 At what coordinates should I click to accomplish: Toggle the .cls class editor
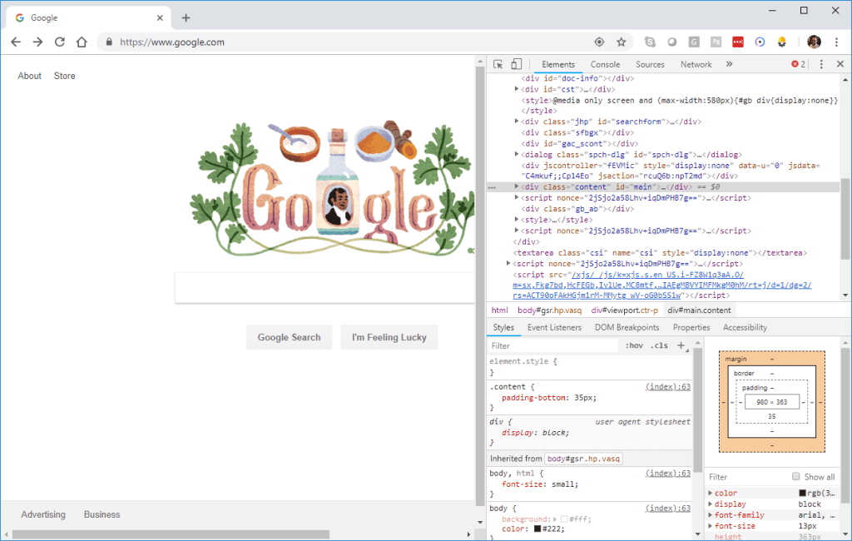point(659,345)
